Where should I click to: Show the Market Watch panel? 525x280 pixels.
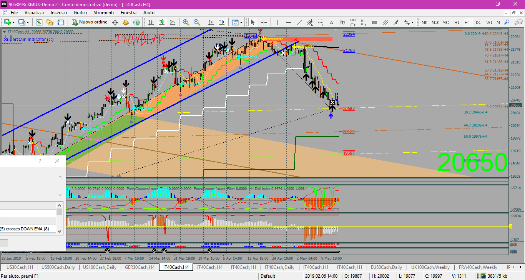(39, 22)
